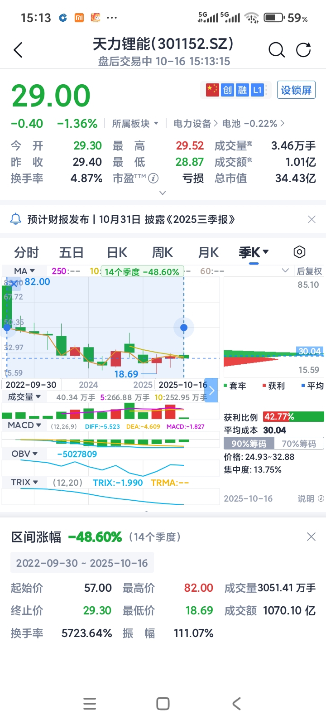Tap right interval handle on chart

pyautogui.click(x=184, y=327)
